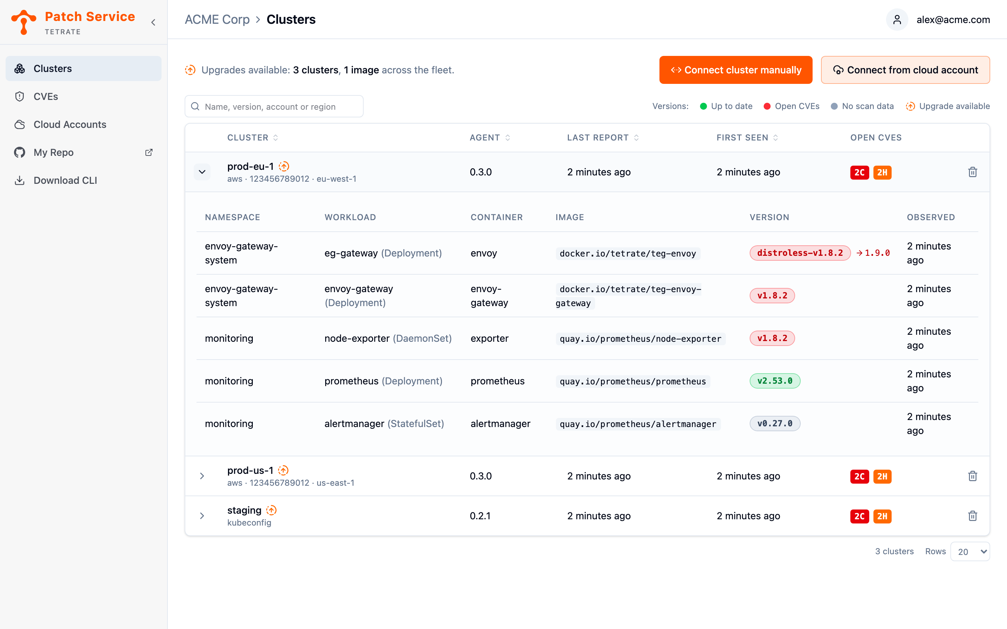This screenshot has width=1007, height=629.
Task: Sort by the AGENT column
Action: (x=490, y=138)
